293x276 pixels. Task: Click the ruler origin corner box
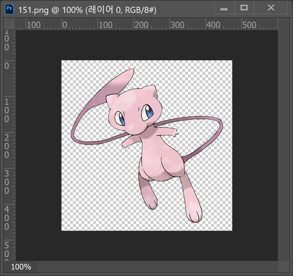[x=9, y=24]
